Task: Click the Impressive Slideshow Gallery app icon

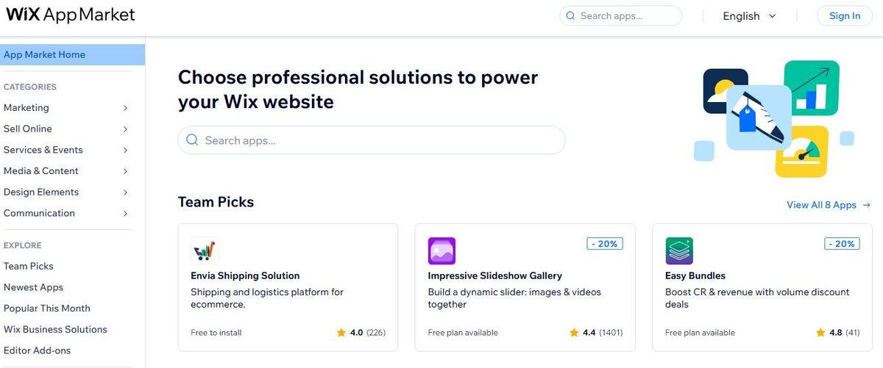Action: pyautogui.click(x=441, y=251)
